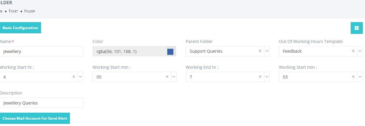The image size is (365, 126).
Task: Click Choose Mail Account For Send Alert
Action: click(x=34, y=118)
